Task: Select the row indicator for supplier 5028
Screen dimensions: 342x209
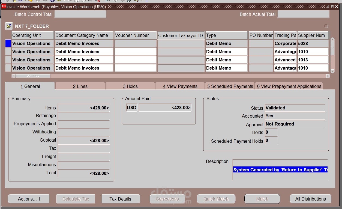Action: point(8,43)
